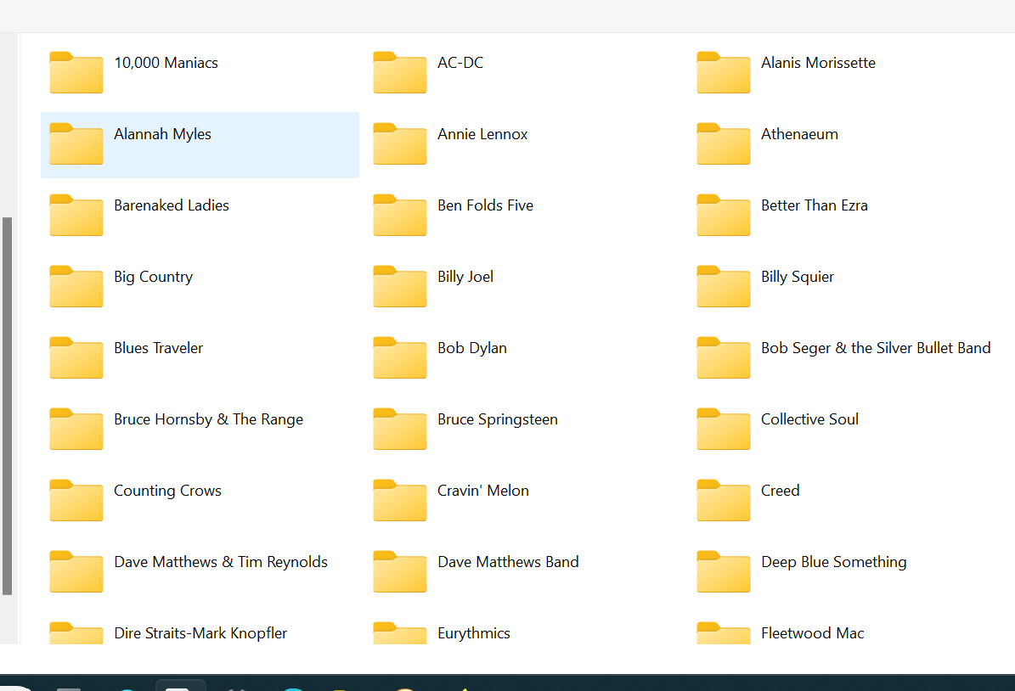
Task: Select the Annie Lennox folder icon
Action: click(x=400, y=143)
